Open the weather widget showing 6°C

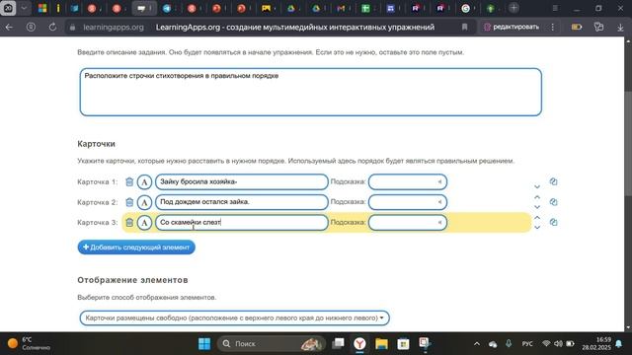coord(29,343)
